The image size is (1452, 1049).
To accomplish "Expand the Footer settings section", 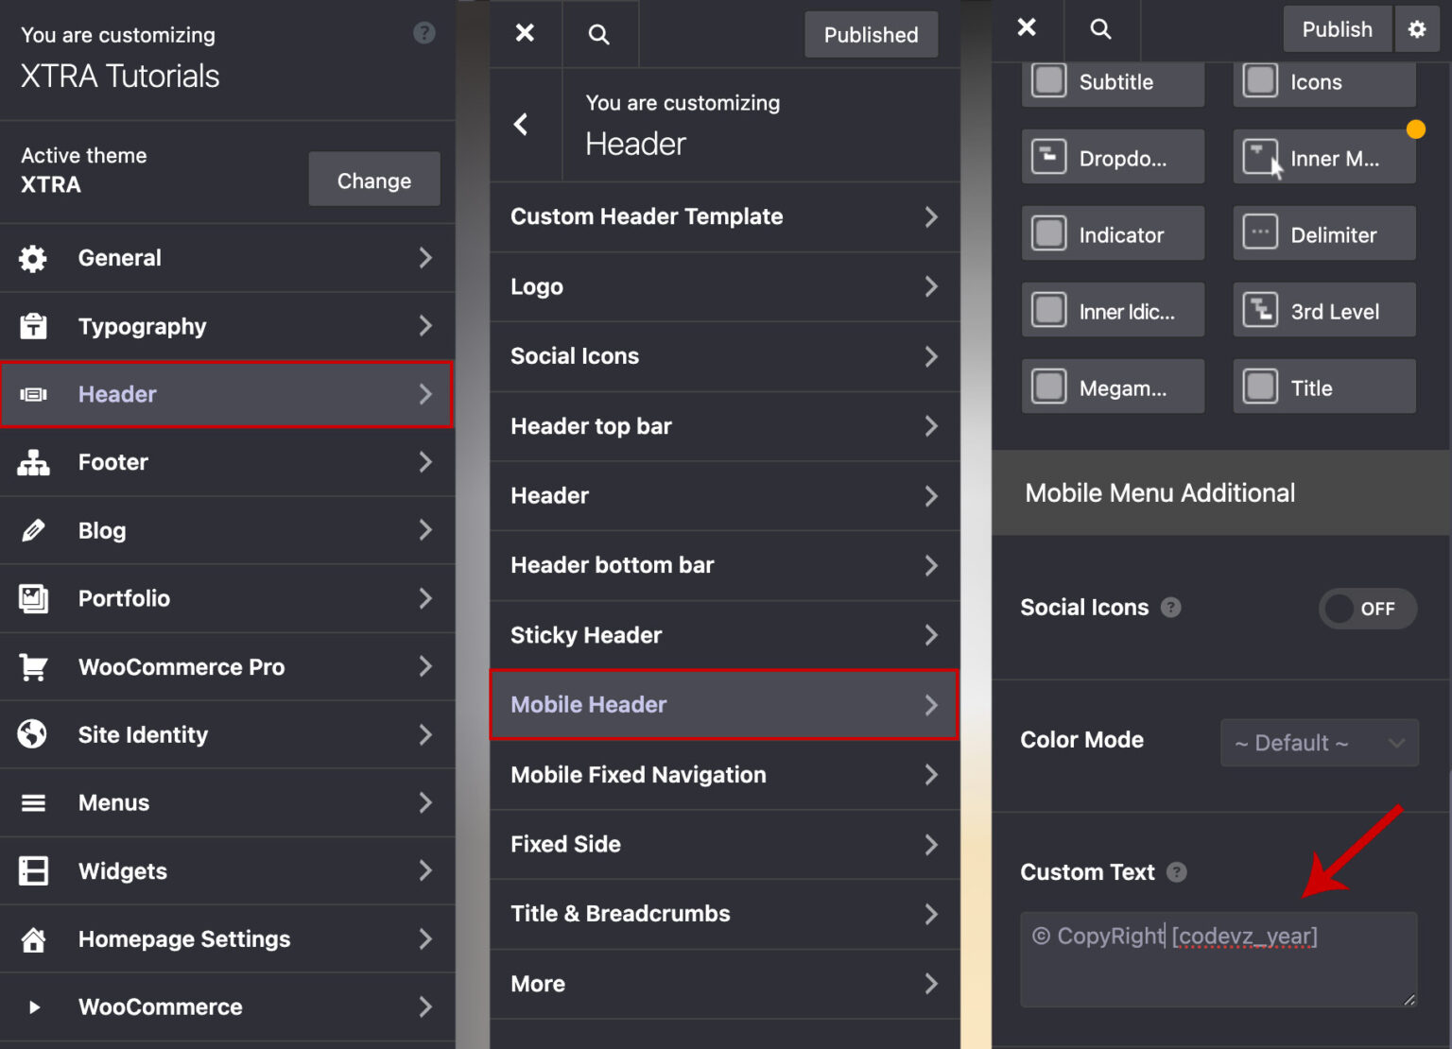I will 227,462.
